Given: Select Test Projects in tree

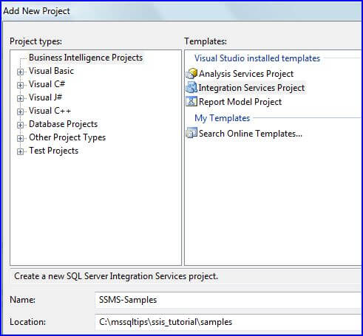Looking at the screenshot, I should (53, 151).
